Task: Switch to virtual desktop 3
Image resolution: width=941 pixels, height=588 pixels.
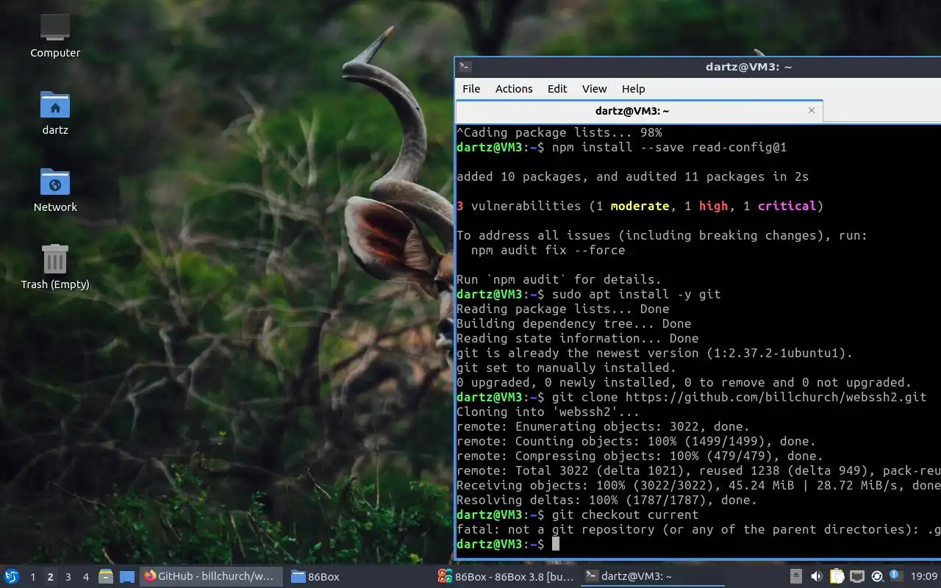Action: (x=68, y=577)
